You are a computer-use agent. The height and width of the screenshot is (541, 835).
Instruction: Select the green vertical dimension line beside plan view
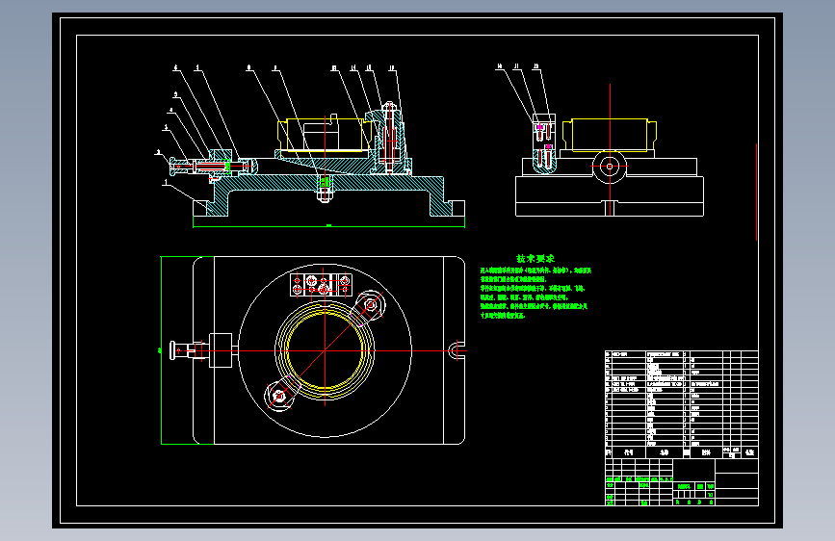point(162,350)
